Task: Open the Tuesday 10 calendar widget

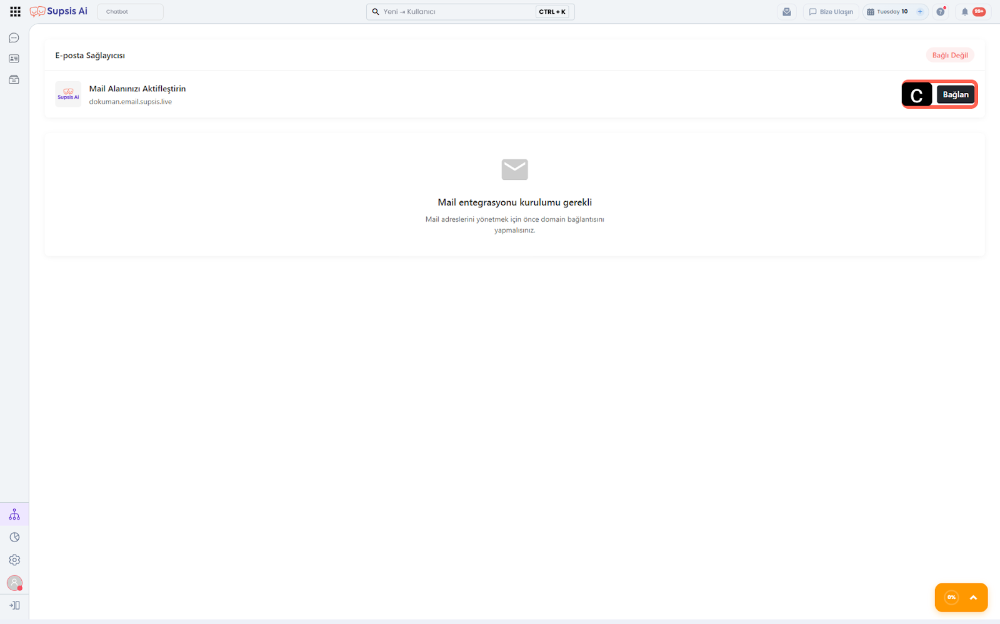Action: point(887,12)
